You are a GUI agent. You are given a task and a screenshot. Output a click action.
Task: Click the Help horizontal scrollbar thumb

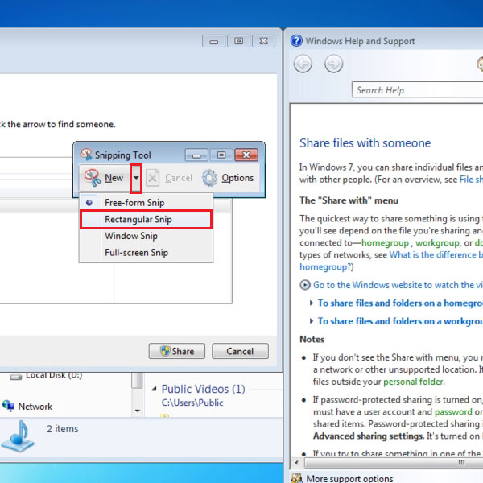tap(394, 462)
